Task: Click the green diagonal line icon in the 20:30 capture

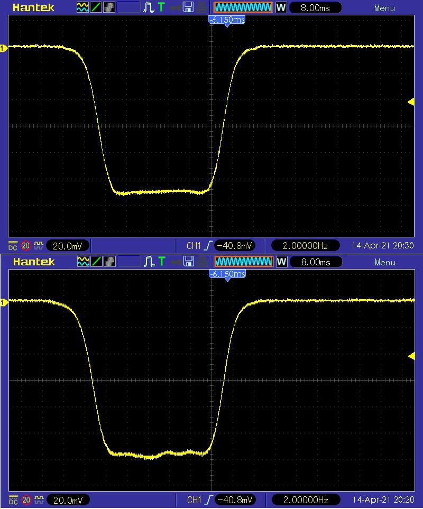Action: [x=96, y=7]
